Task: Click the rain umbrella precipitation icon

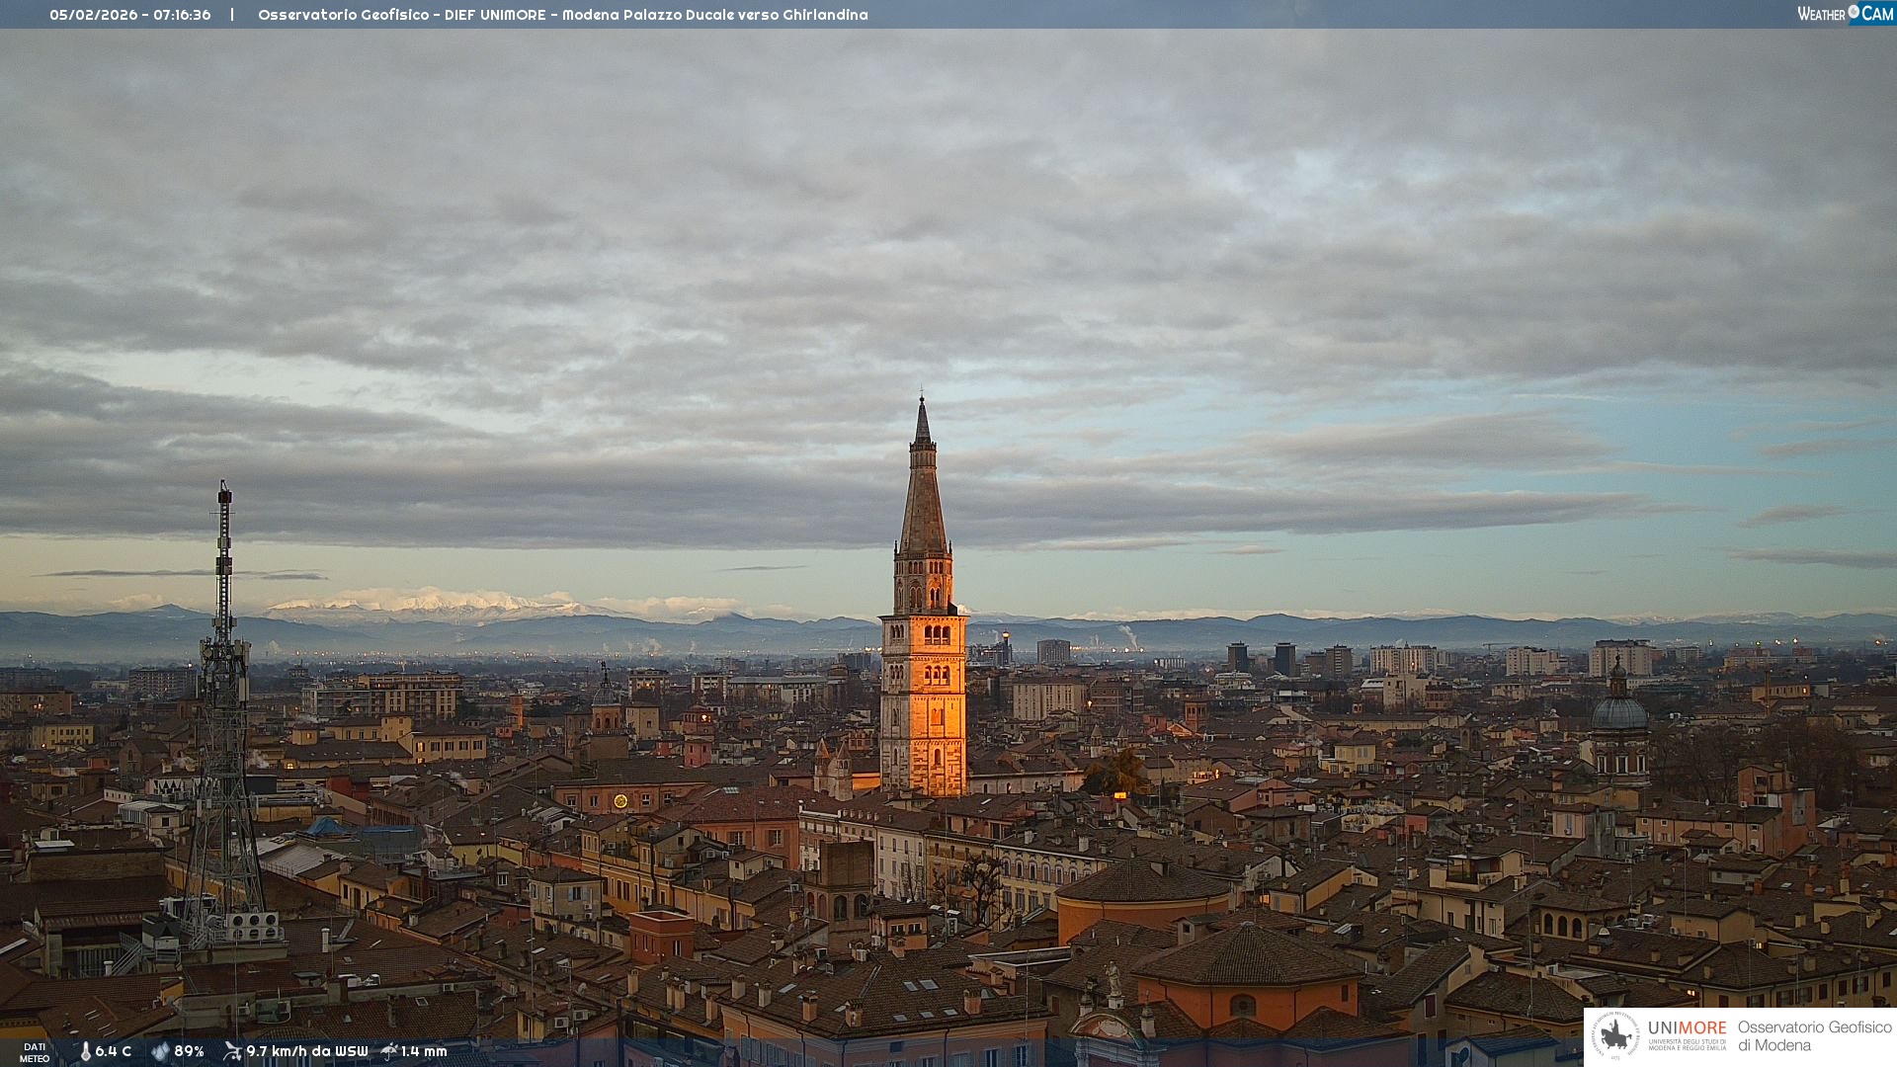Action: [389, 1051]
